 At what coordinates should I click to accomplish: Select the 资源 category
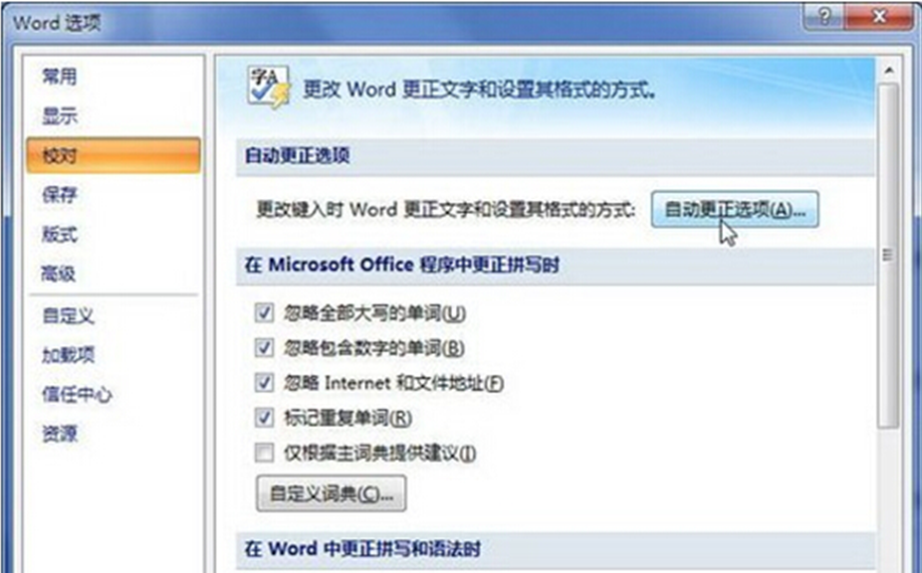click(x=60, y=434)
